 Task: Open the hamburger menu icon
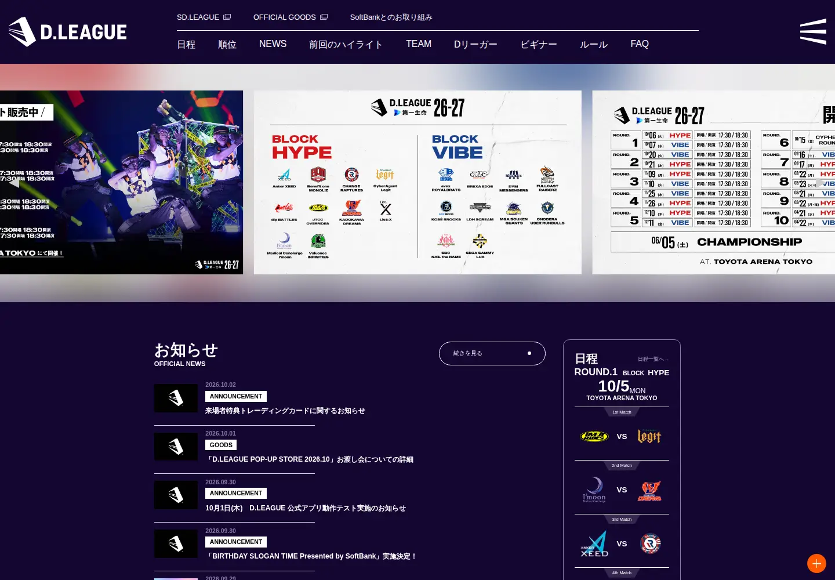813,31
